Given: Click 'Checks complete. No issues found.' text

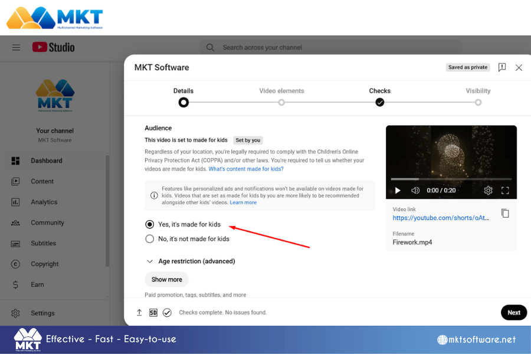Looking at the screenshot, I should click(x=223, y=312).
